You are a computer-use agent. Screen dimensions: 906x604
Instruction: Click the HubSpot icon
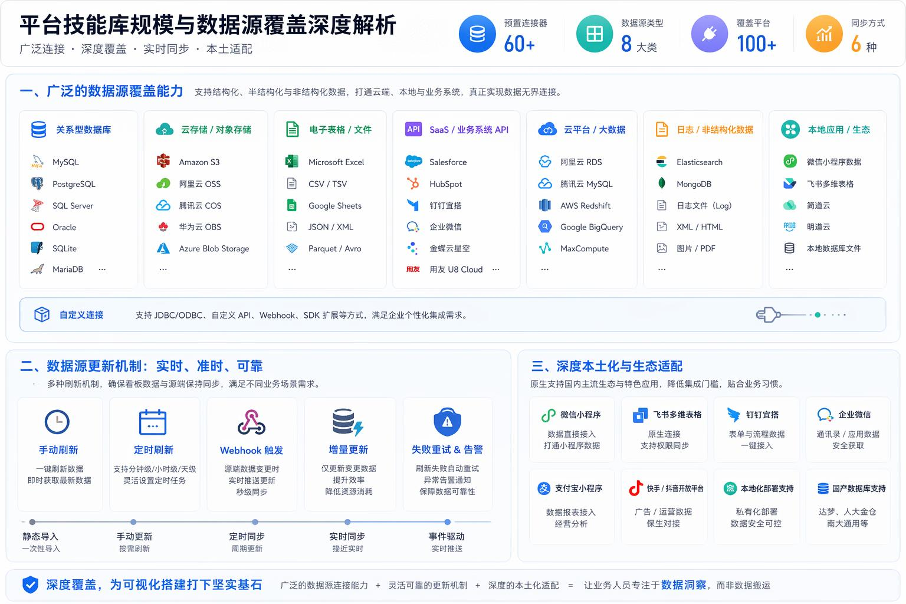click(413, 183)
